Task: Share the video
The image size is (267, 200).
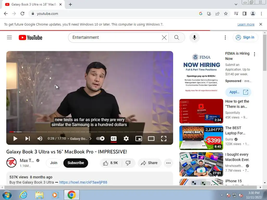Action: coord(149,163)
